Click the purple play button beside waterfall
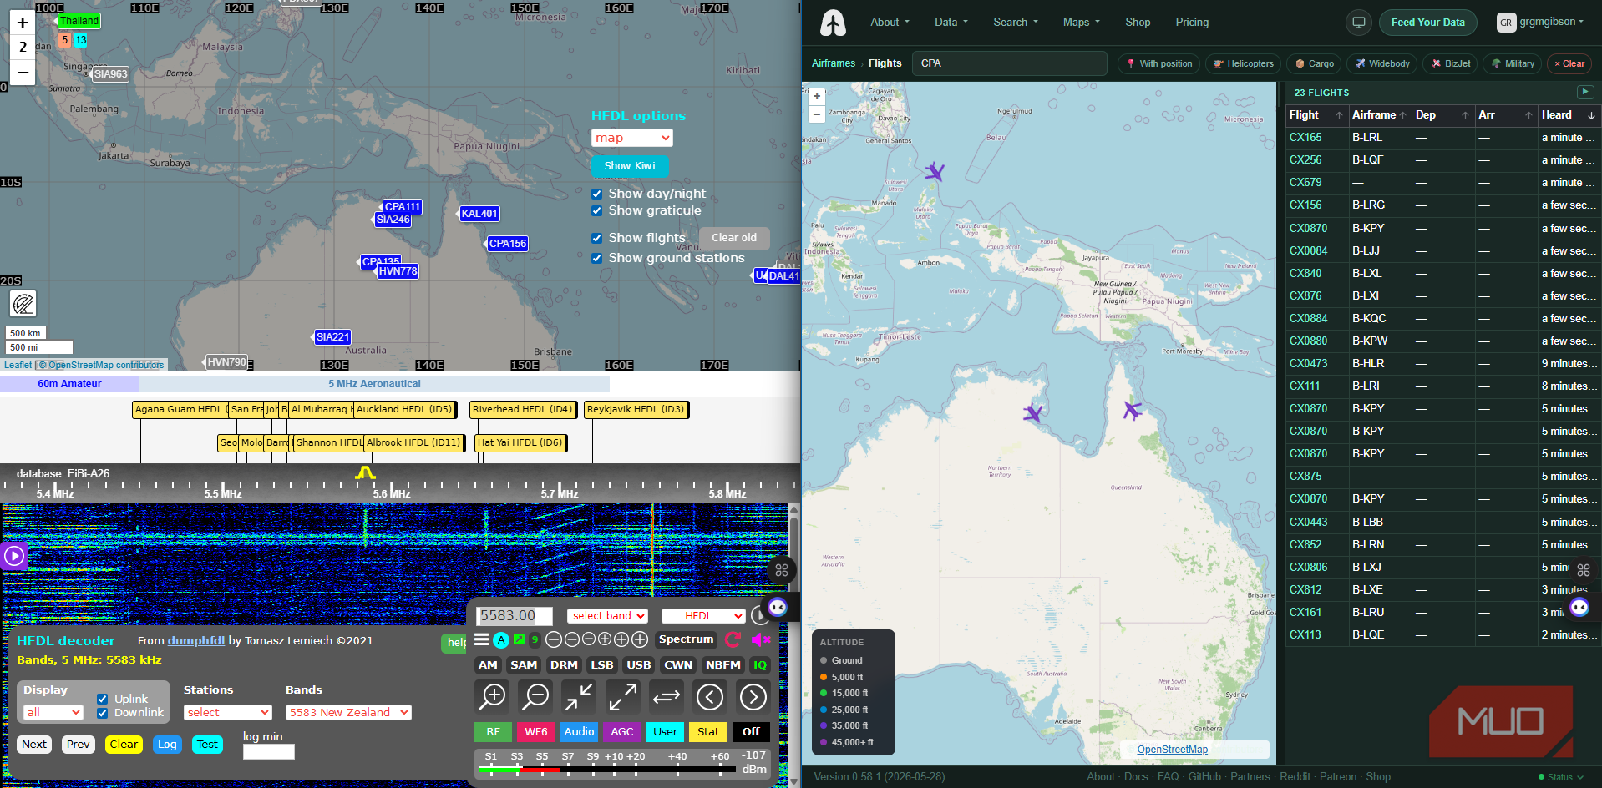The height and width of the screenshot is (788, 1602). pyautogui.click(x=14, y=555)
